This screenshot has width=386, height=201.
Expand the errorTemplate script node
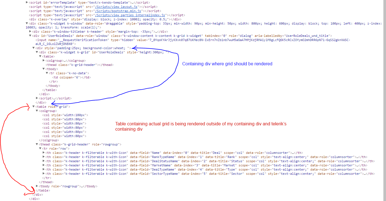click(27, 2)
